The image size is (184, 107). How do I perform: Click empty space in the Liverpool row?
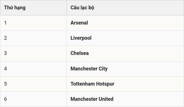[x=137, y=38]
